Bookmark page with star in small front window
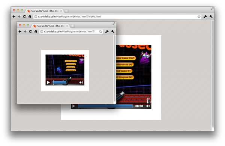This screenshot has height=146, width=225. (101, 31)
